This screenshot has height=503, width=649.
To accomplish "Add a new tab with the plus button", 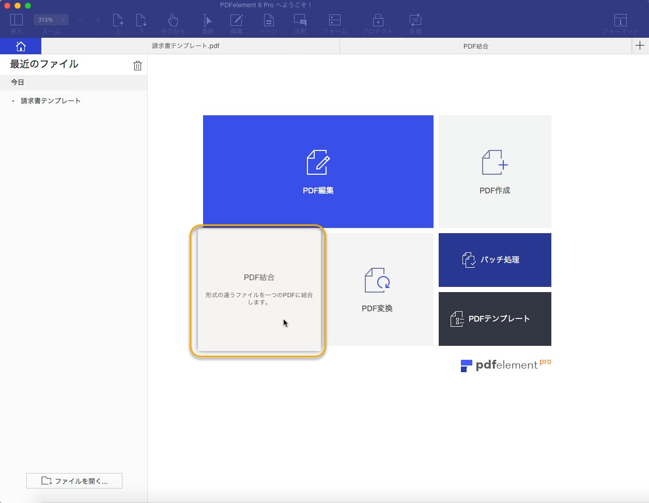I will [640, 45].
